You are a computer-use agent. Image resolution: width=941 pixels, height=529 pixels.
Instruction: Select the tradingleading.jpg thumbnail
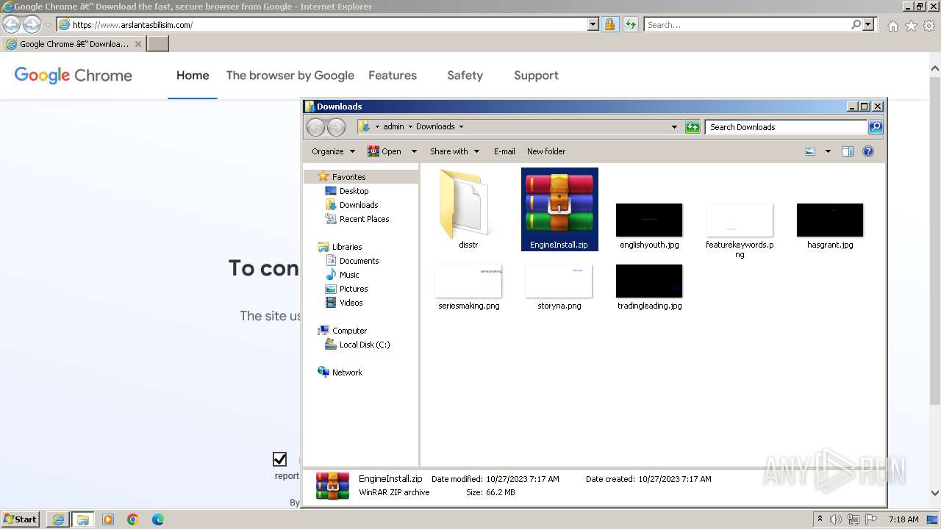tap(649, 281)
